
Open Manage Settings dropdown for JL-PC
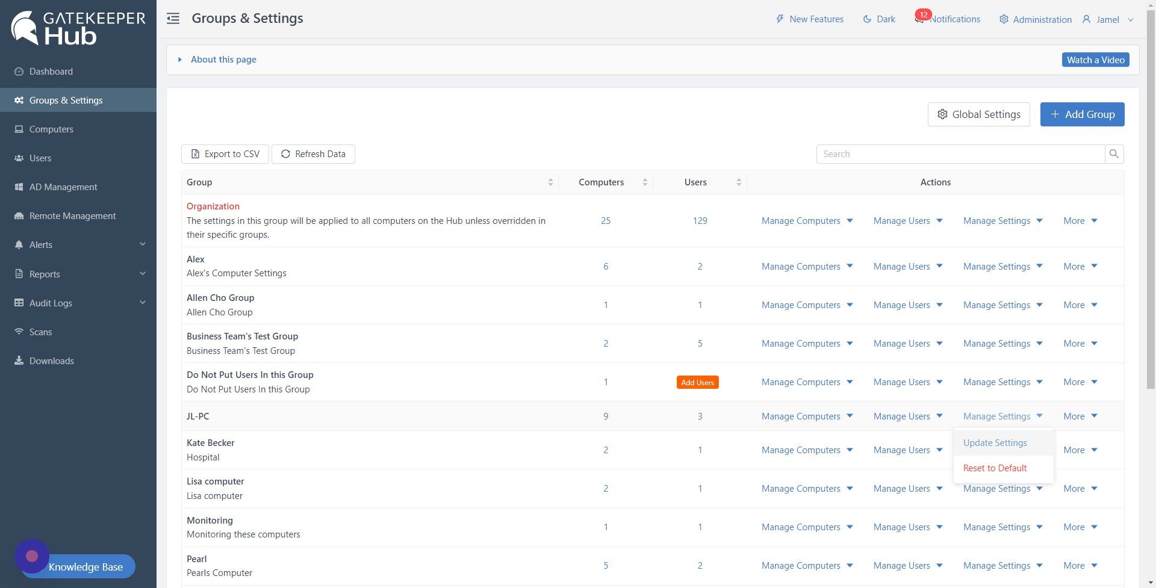tap(1003, 416)
